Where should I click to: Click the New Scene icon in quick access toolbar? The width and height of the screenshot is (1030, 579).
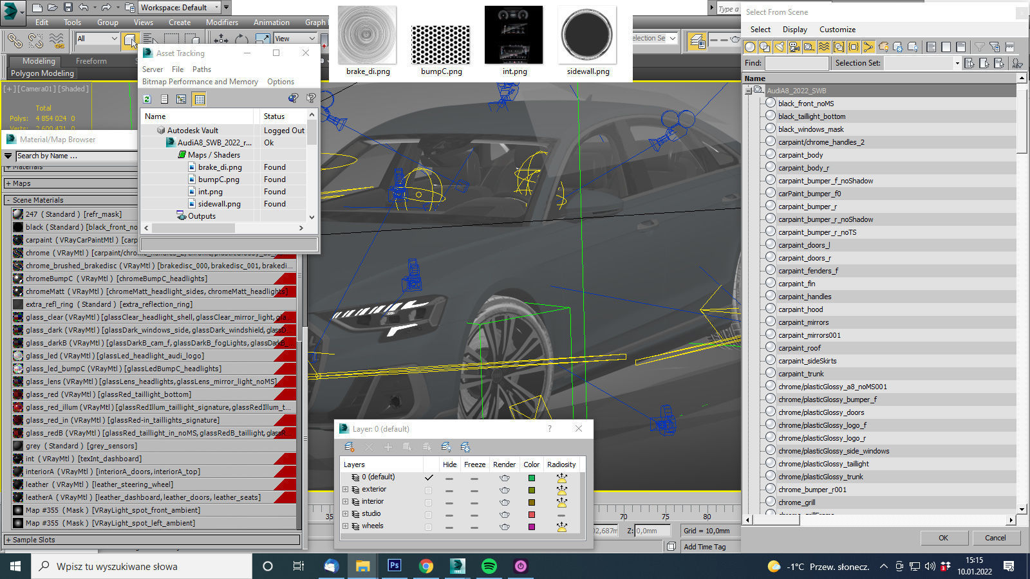tap(37, 8)
